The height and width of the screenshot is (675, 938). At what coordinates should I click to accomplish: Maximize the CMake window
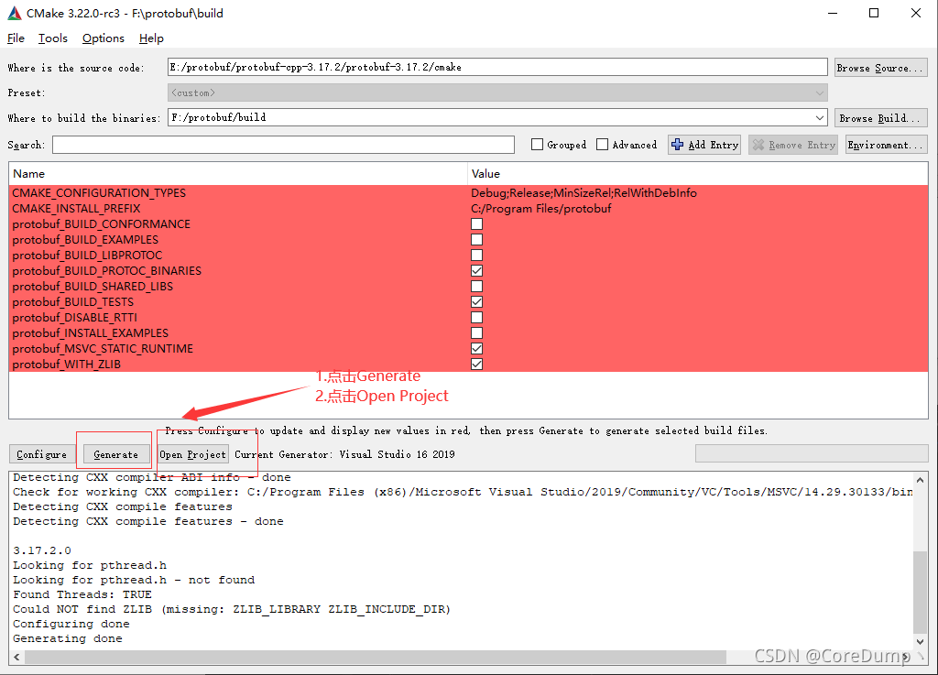click(874, 13)
